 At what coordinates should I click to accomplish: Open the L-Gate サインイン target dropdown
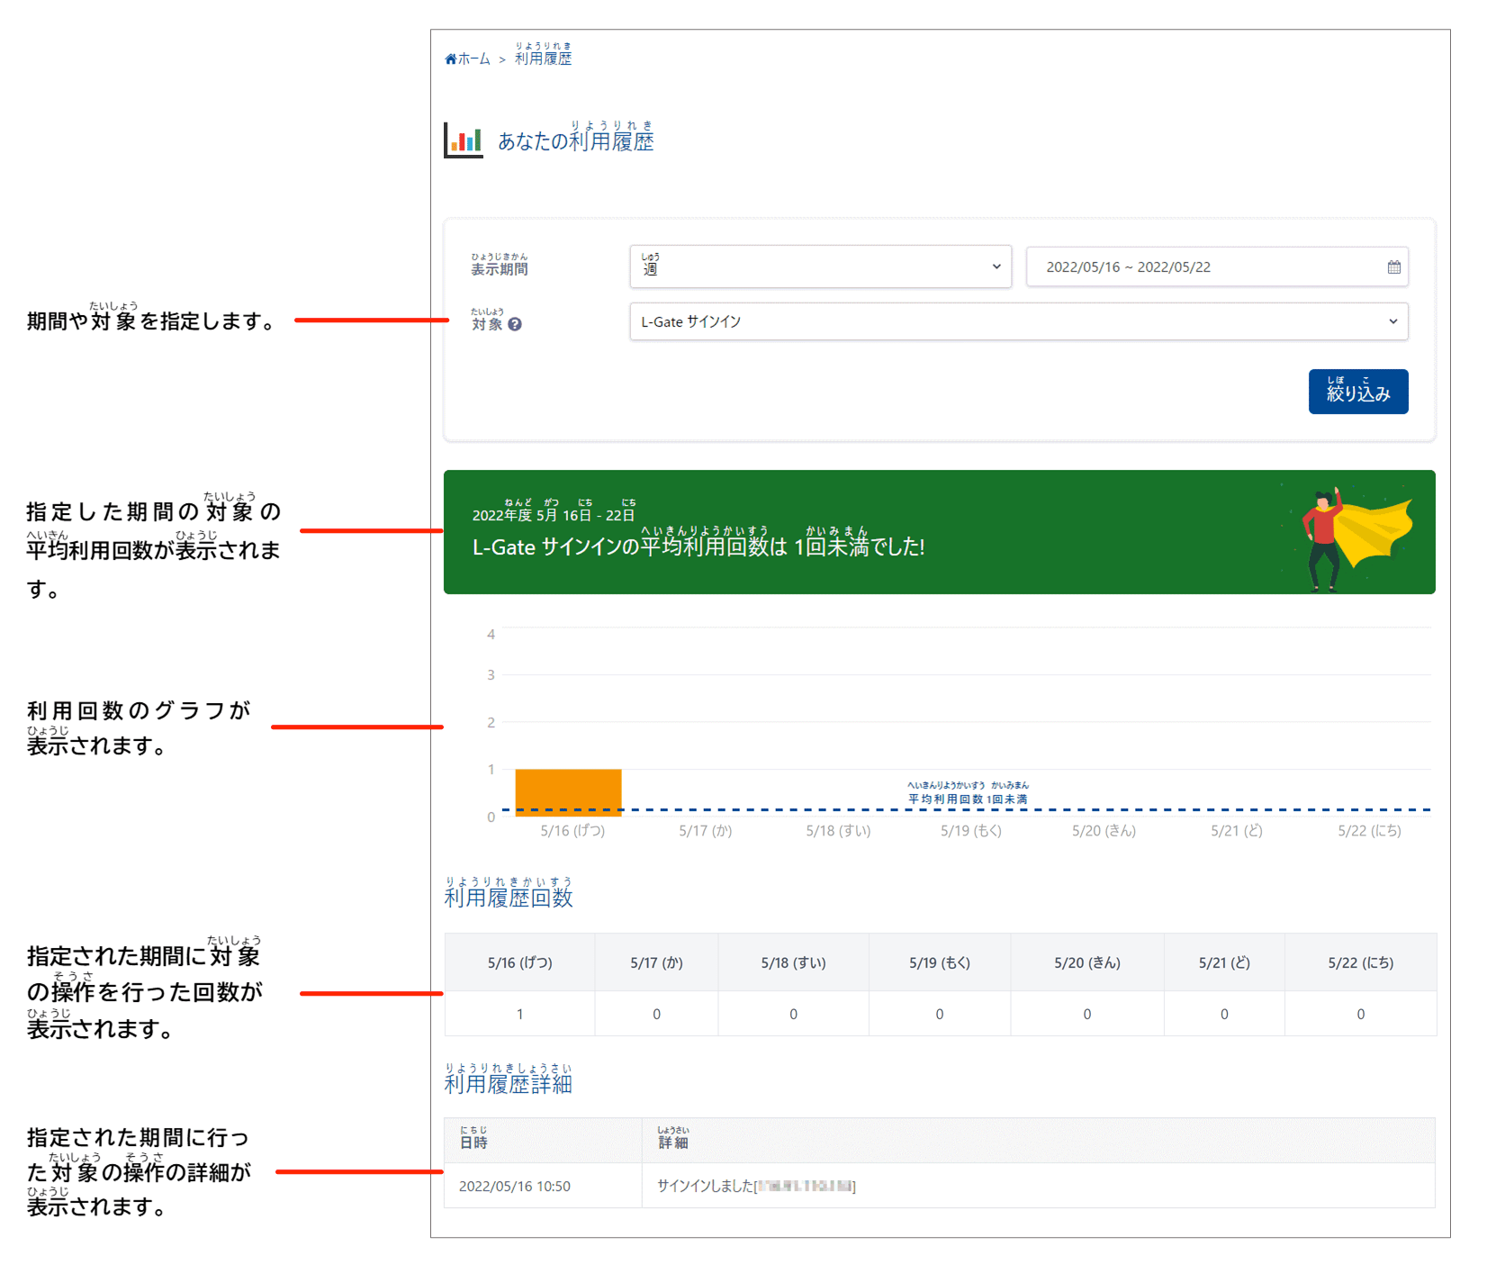click(1018, 321)
